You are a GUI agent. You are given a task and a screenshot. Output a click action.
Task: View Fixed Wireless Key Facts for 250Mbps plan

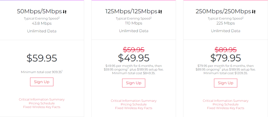tap(225, 108)
